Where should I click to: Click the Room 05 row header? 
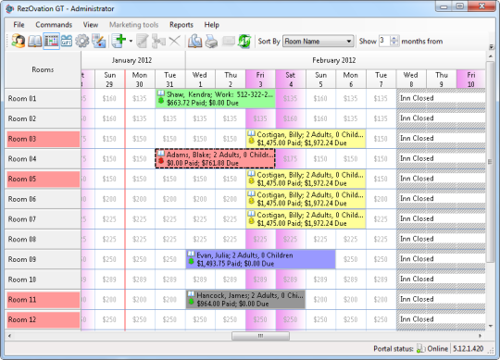point(43,179)
